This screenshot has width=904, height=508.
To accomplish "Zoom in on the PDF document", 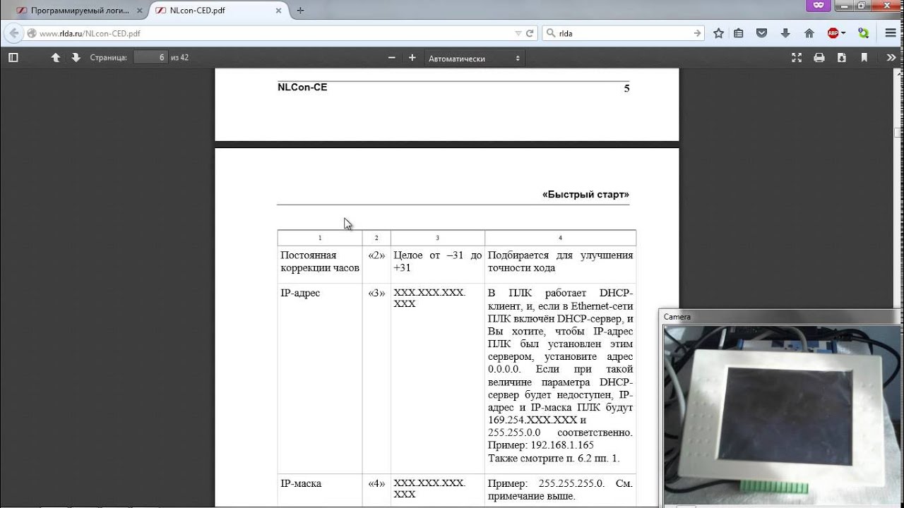I will pyautogui.click(x=412, y=58).
